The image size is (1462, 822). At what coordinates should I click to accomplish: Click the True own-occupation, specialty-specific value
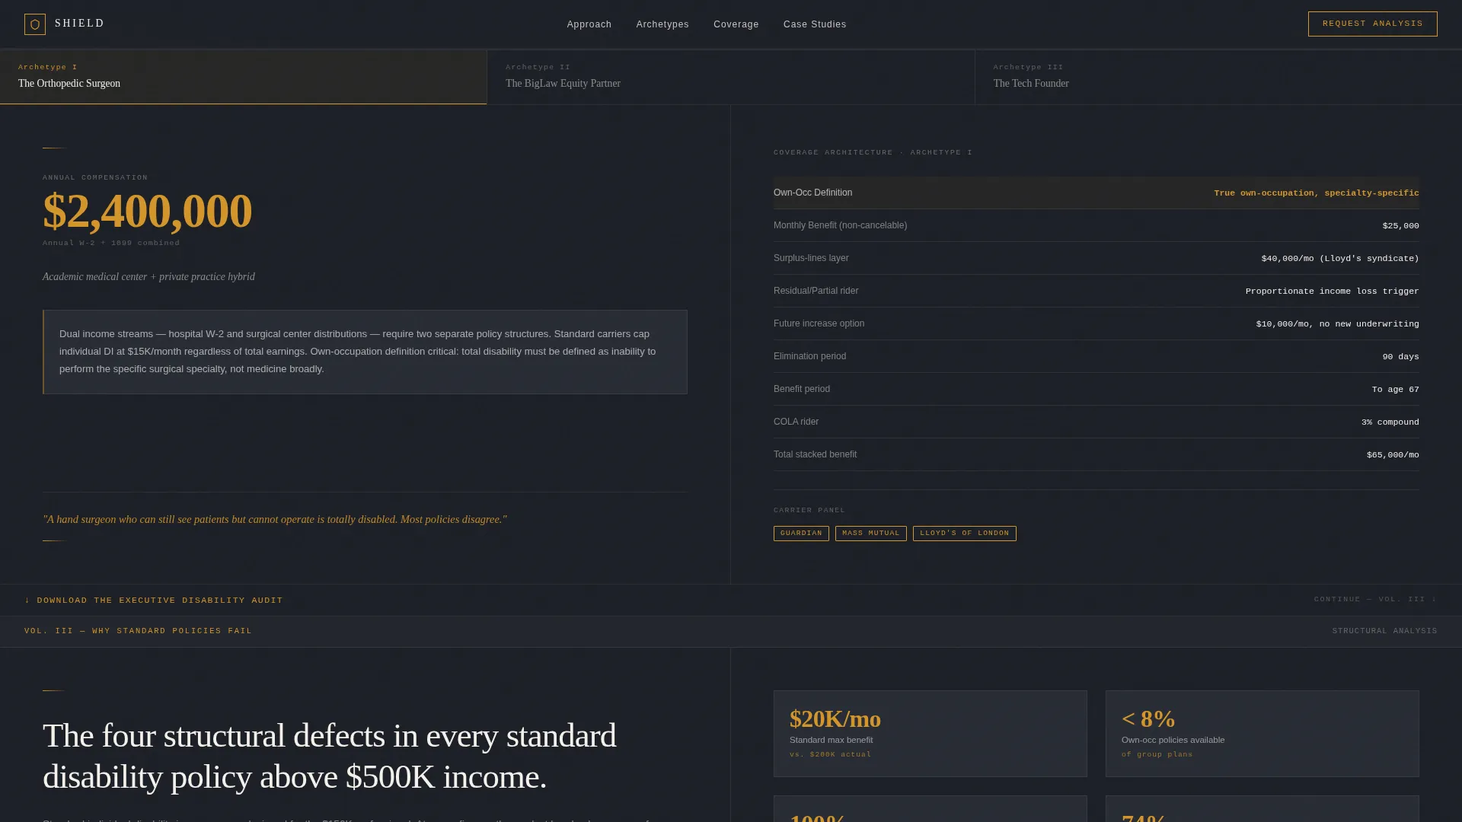tap(1316, 193)
